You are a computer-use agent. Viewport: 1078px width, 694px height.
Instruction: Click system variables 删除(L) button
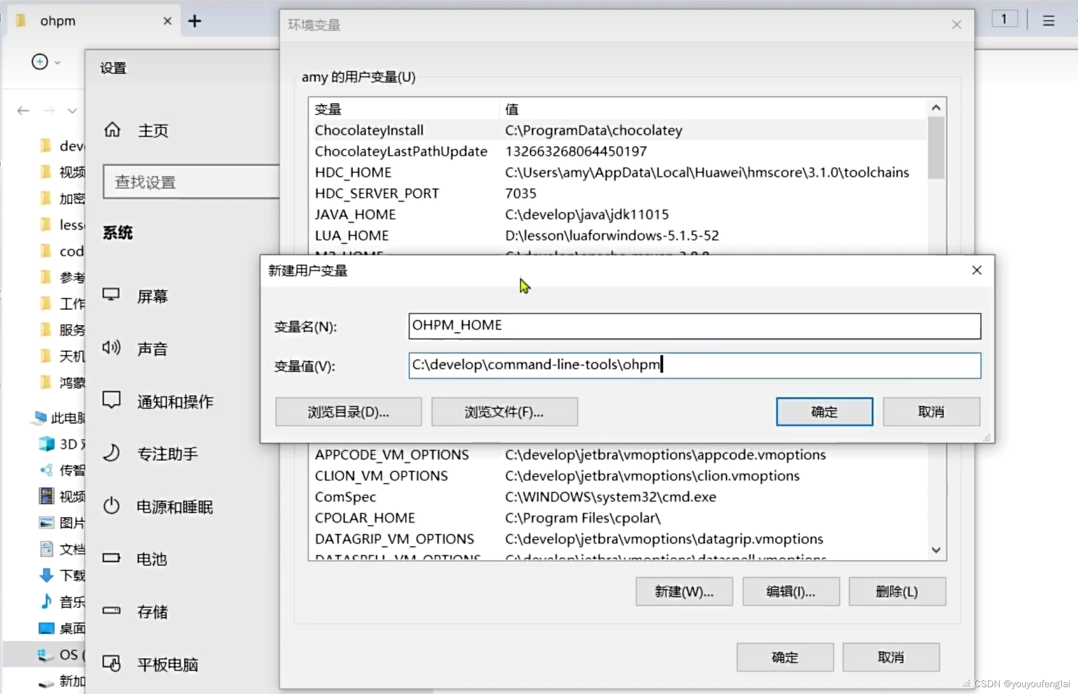click(897, 591)
